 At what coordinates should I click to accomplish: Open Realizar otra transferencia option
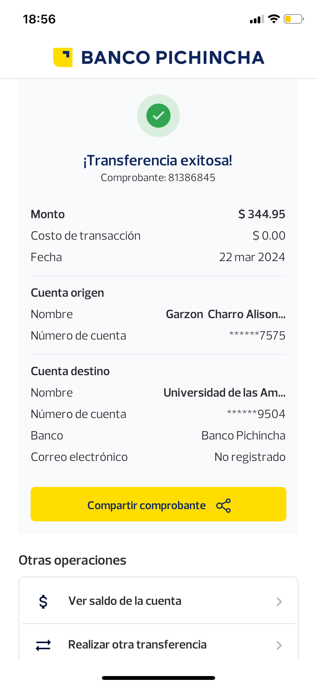pyautogui.click(x=137, y=645)
